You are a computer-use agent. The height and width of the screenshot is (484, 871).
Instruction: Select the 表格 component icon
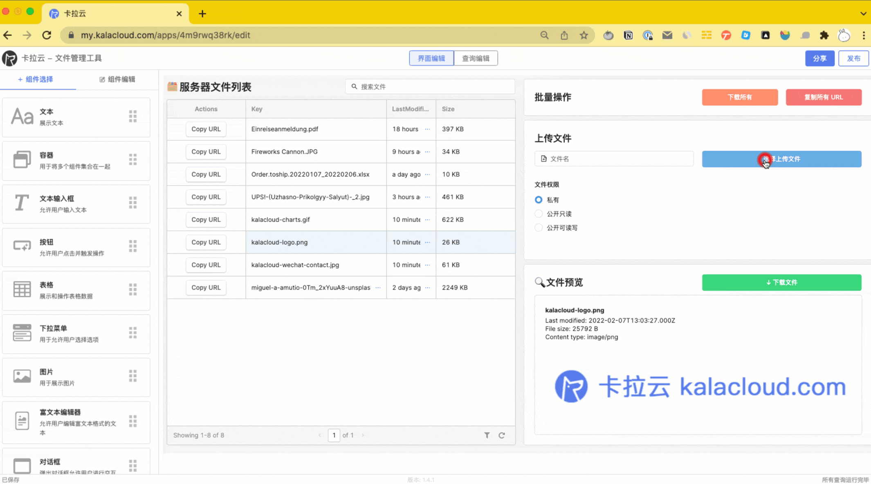click(21, 290)
